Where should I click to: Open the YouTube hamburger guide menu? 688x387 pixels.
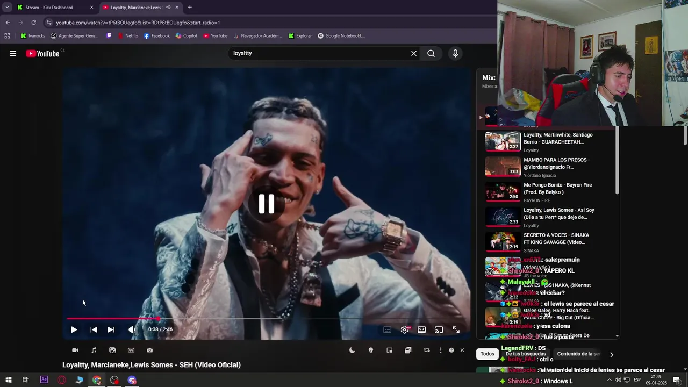(x=13, y=53)
